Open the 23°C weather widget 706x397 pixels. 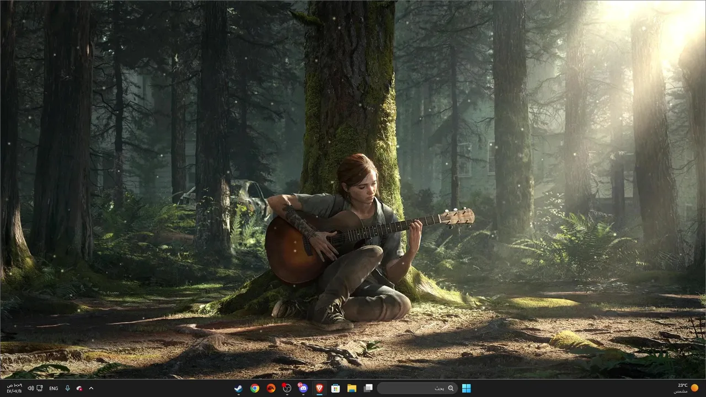(x=686, y=388)
